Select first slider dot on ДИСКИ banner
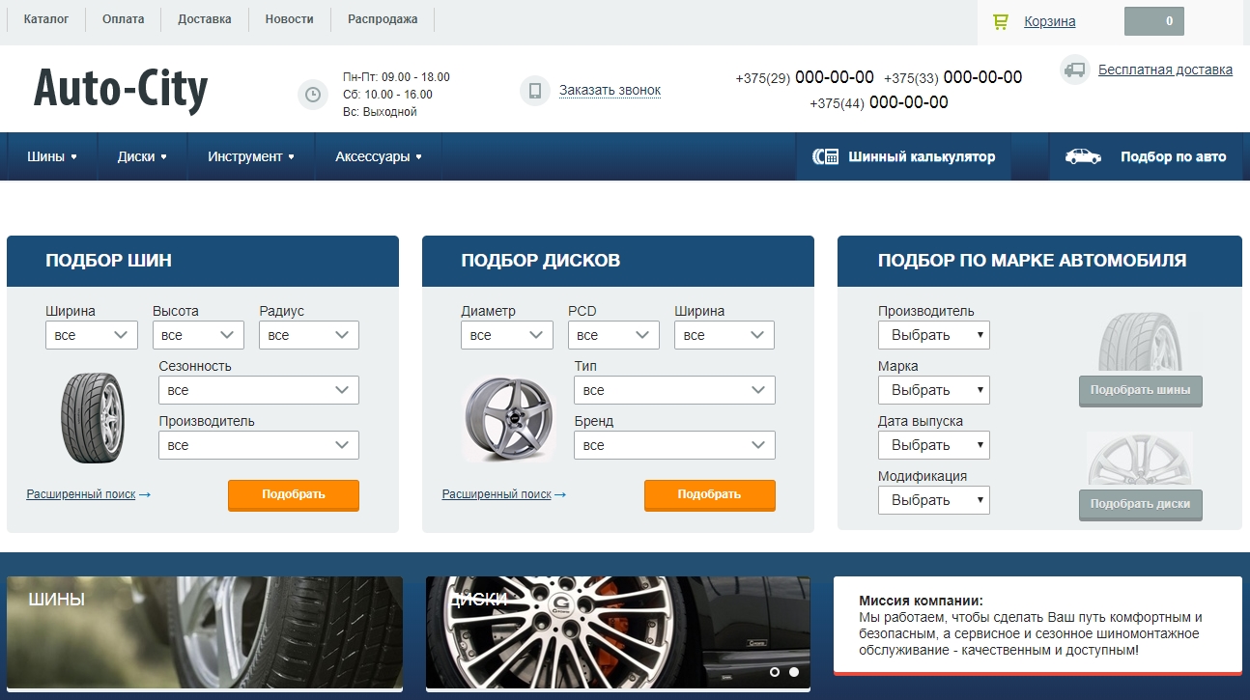 [x=775, y=672]
